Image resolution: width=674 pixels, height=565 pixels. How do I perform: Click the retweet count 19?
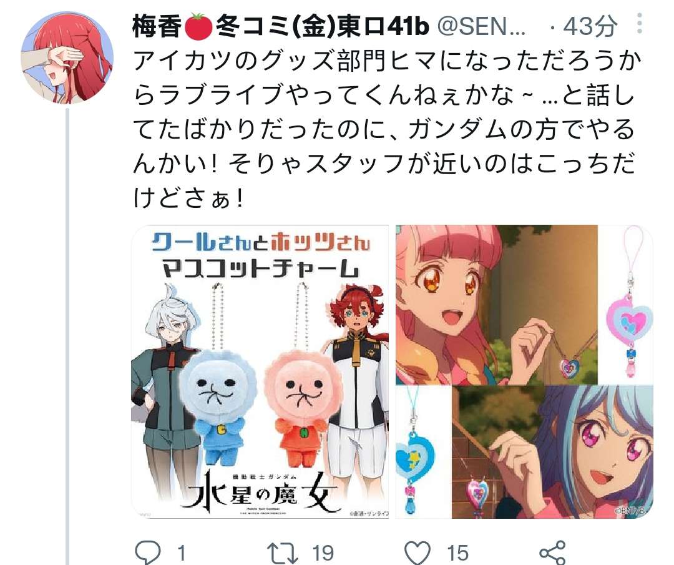(323, 553)
